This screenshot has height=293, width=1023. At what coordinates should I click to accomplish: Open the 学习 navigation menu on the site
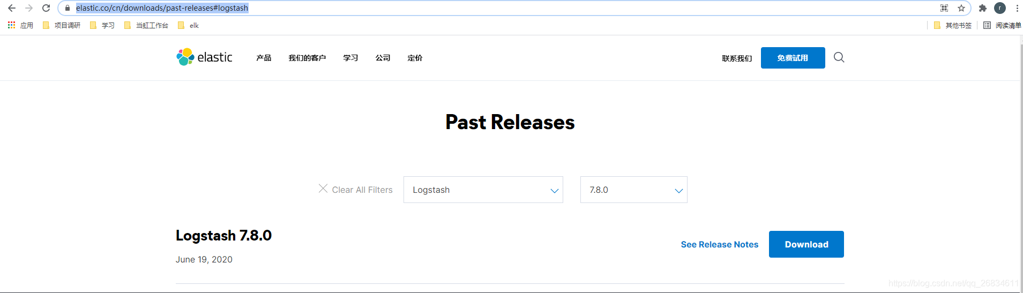(x=350, y=58)
